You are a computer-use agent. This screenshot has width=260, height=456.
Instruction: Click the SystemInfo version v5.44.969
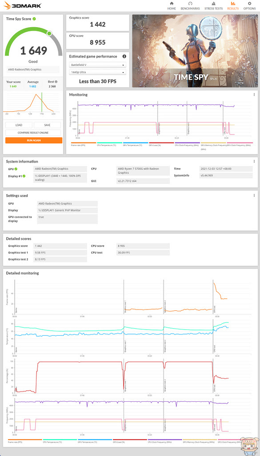226,175
